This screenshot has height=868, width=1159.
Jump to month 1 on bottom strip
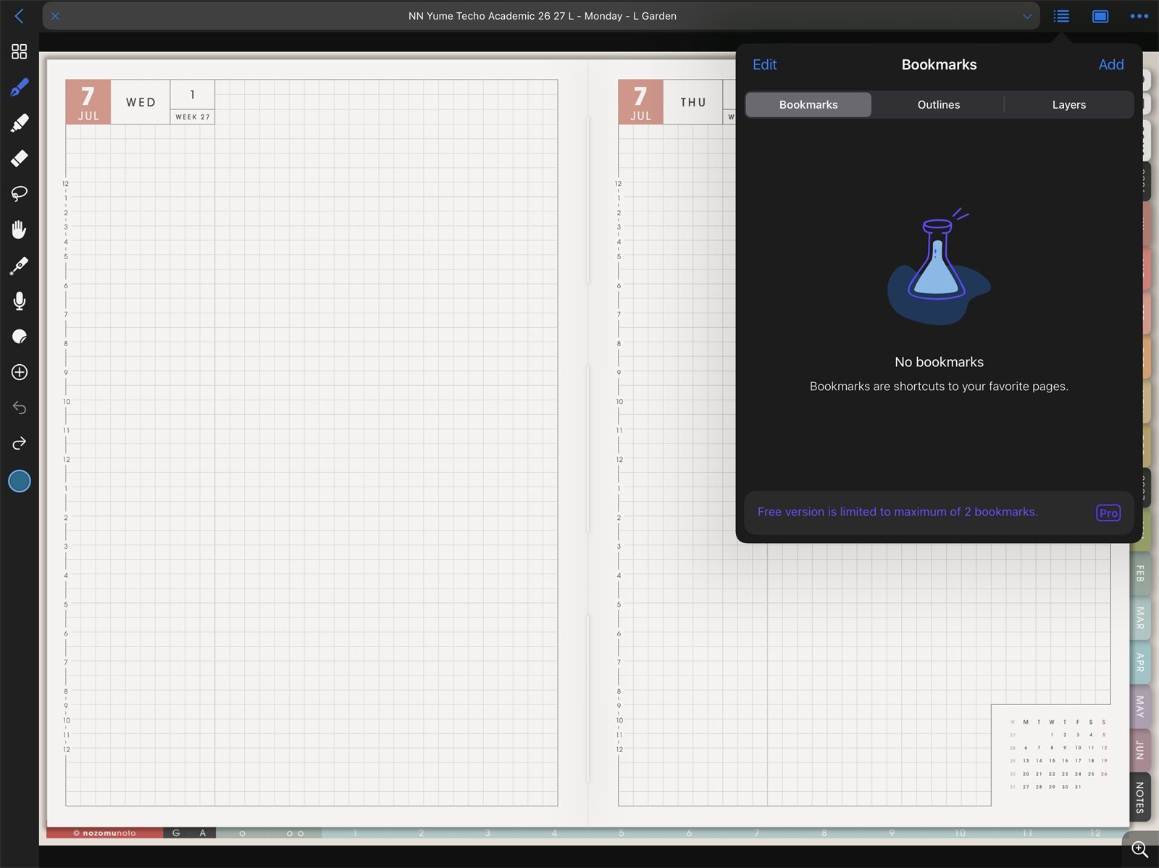pyautogui.click(x=355, y=833)
